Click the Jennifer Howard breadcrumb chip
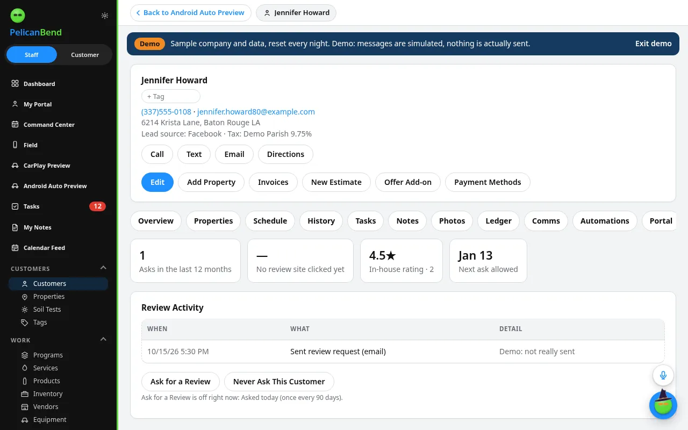688x430 pixels. coord(296,13)
